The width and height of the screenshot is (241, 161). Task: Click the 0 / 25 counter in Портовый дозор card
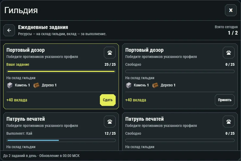click(230, 64)
